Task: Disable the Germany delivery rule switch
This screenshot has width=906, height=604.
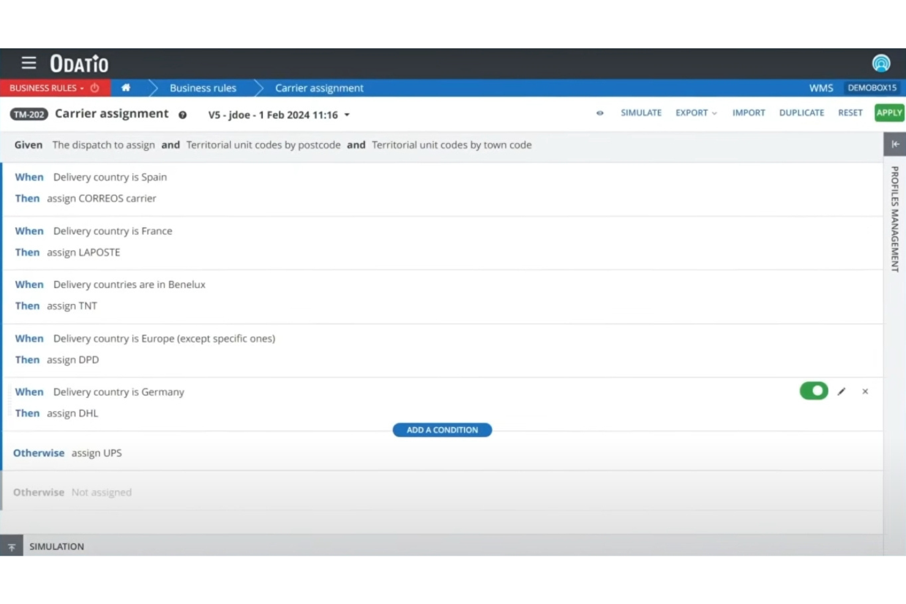Action: [813, 390]
